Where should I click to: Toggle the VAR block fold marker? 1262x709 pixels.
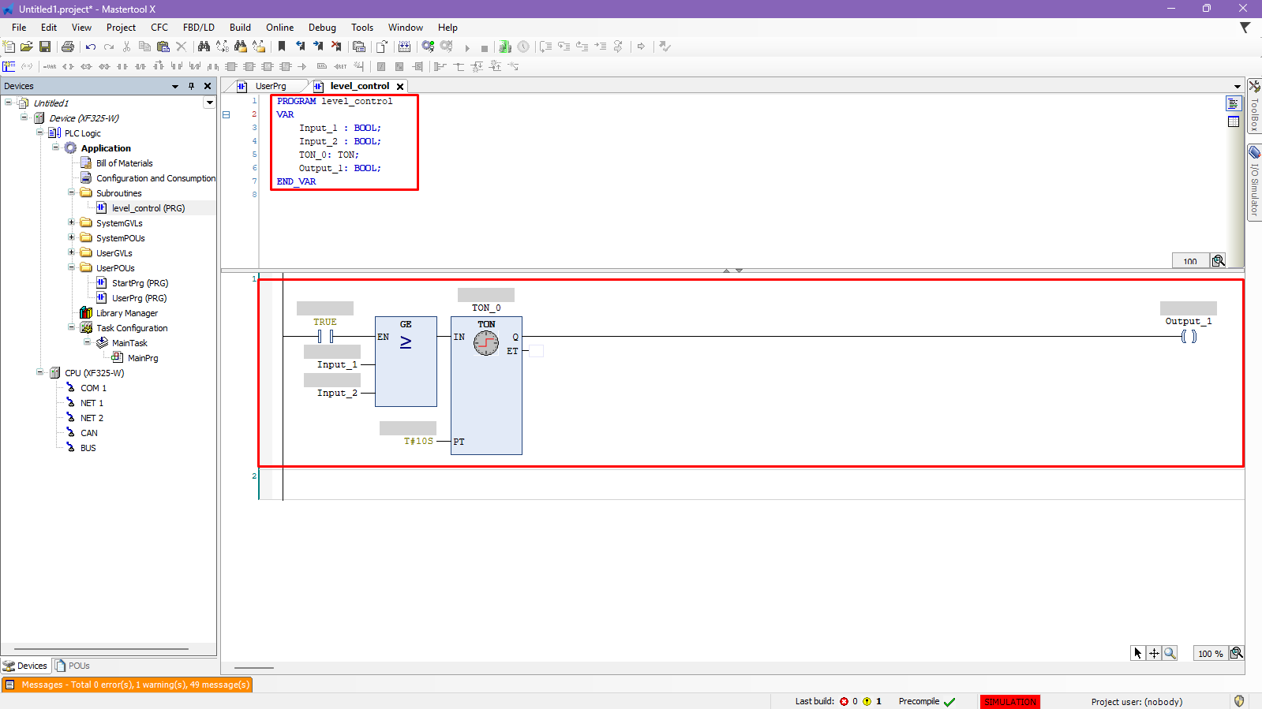tap(226, 114)
